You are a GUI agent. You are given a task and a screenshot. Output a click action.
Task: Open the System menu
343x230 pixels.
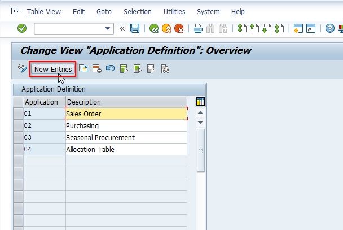[x=208, y=12]
